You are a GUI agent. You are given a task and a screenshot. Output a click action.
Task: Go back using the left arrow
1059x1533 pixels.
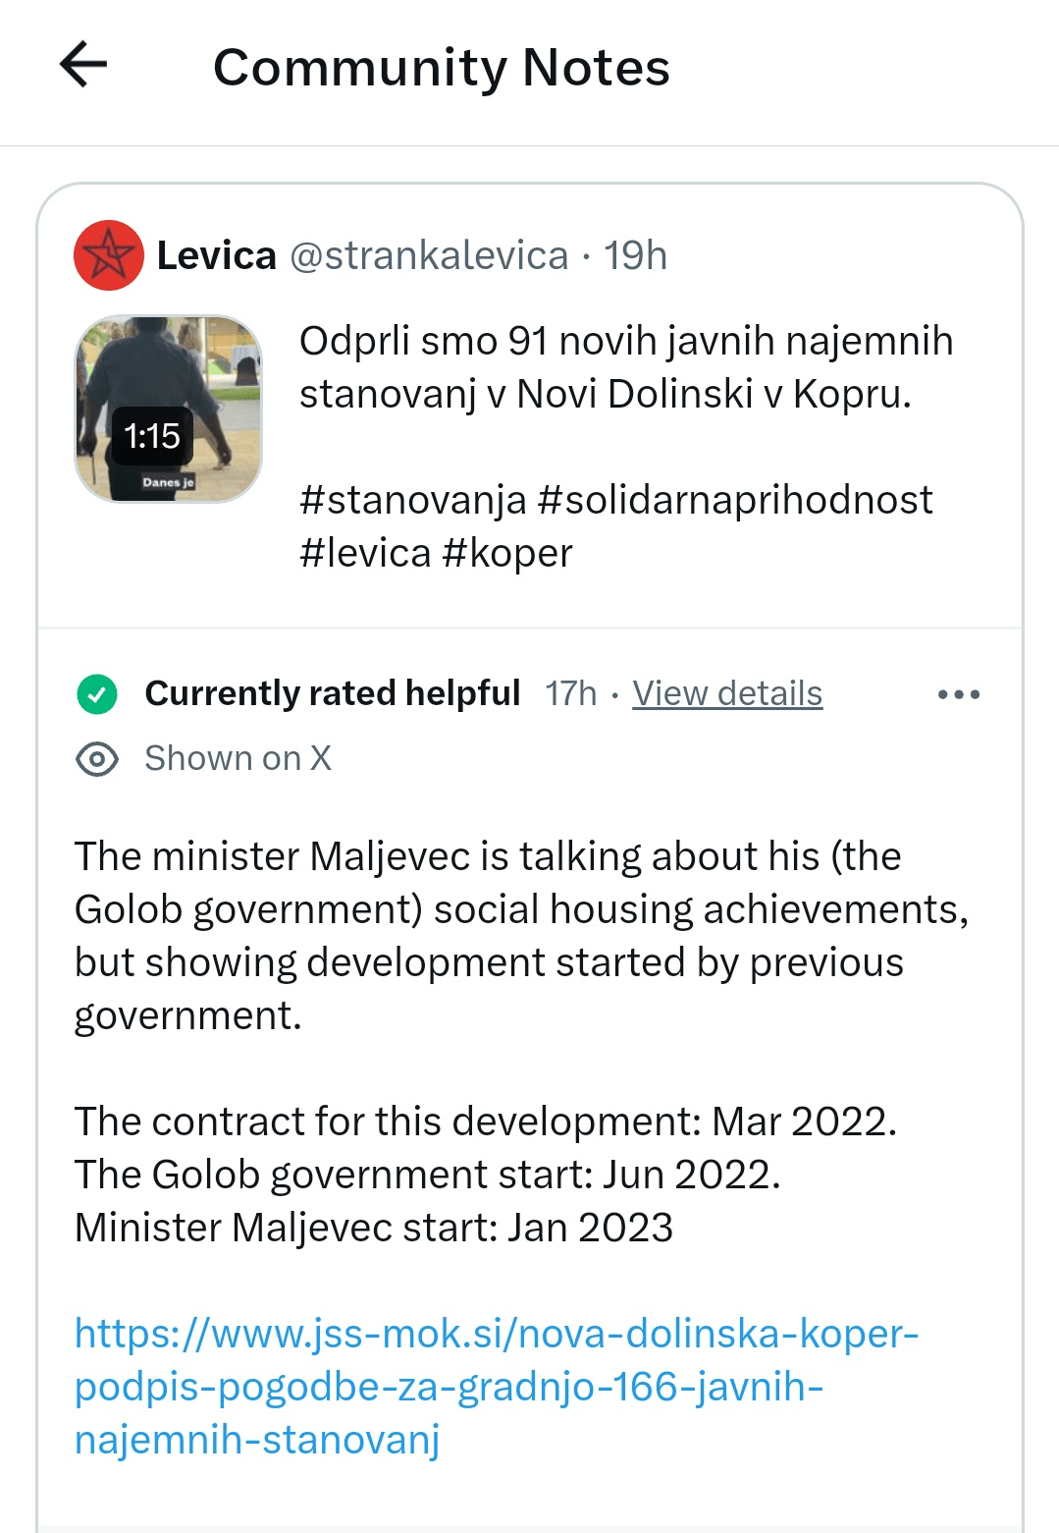coord(83,66)
